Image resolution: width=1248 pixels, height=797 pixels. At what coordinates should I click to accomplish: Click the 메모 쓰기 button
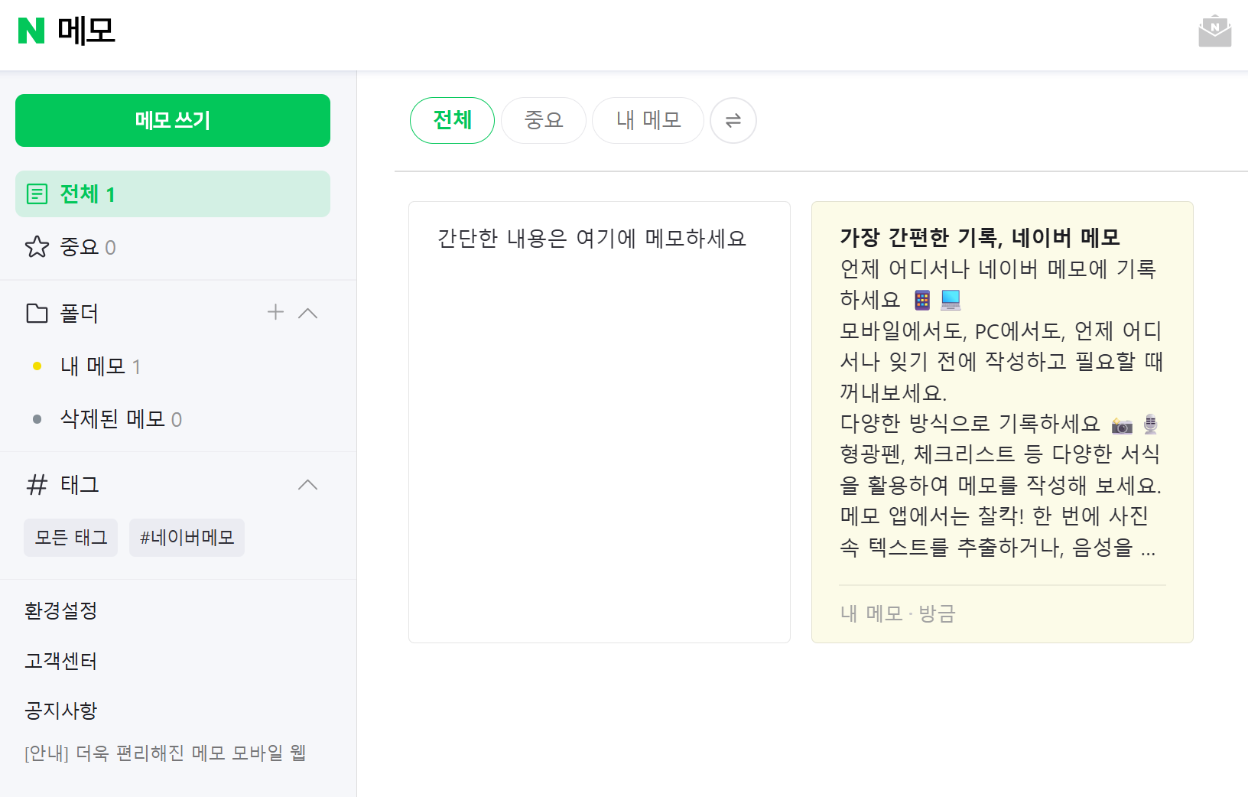(x=173, y=120)
